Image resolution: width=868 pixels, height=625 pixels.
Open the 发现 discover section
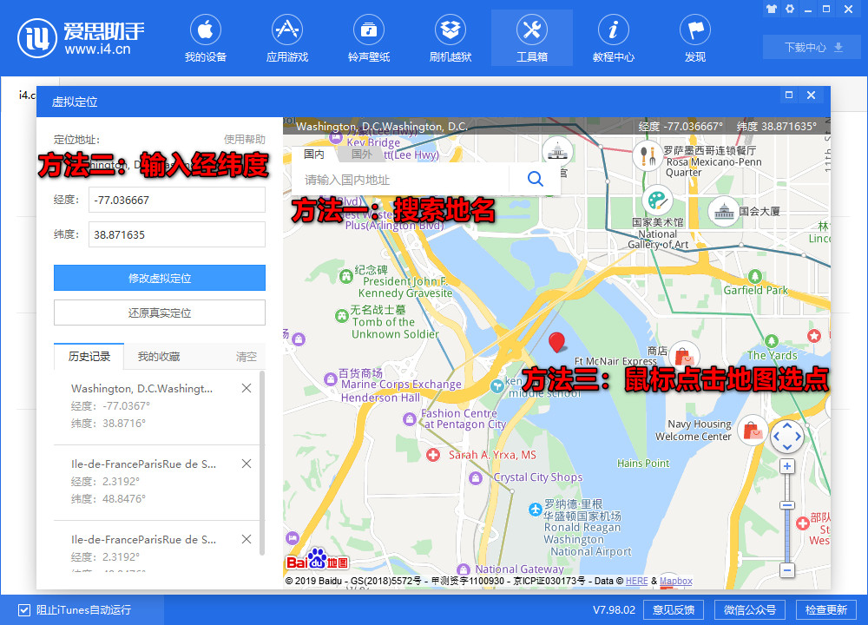[695, 40]
